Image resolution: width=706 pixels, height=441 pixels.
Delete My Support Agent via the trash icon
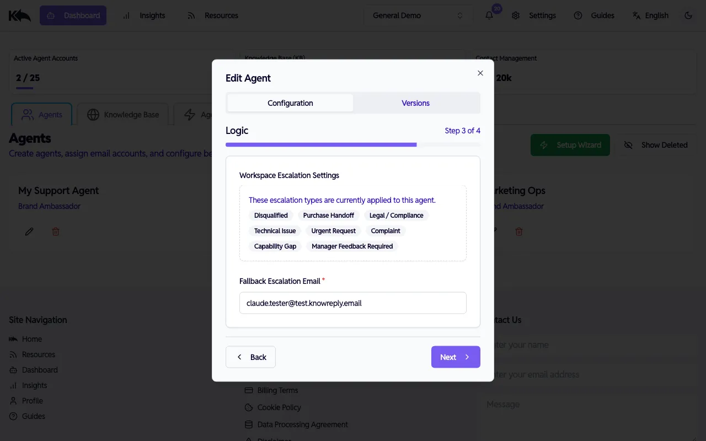click(x=56, y=231)
